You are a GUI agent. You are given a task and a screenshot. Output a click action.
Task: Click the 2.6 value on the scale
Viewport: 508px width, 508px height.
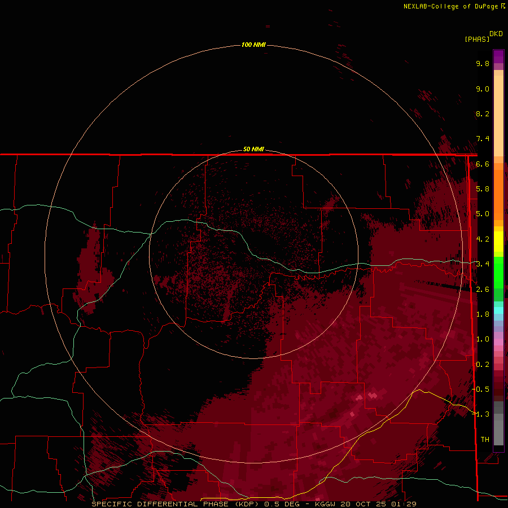point(483,290)
